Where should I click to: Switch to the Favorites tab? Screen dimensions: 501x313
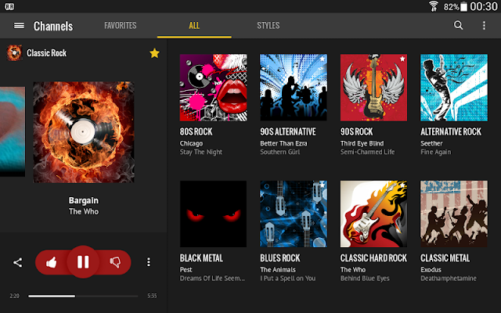[x=120, y=26]
